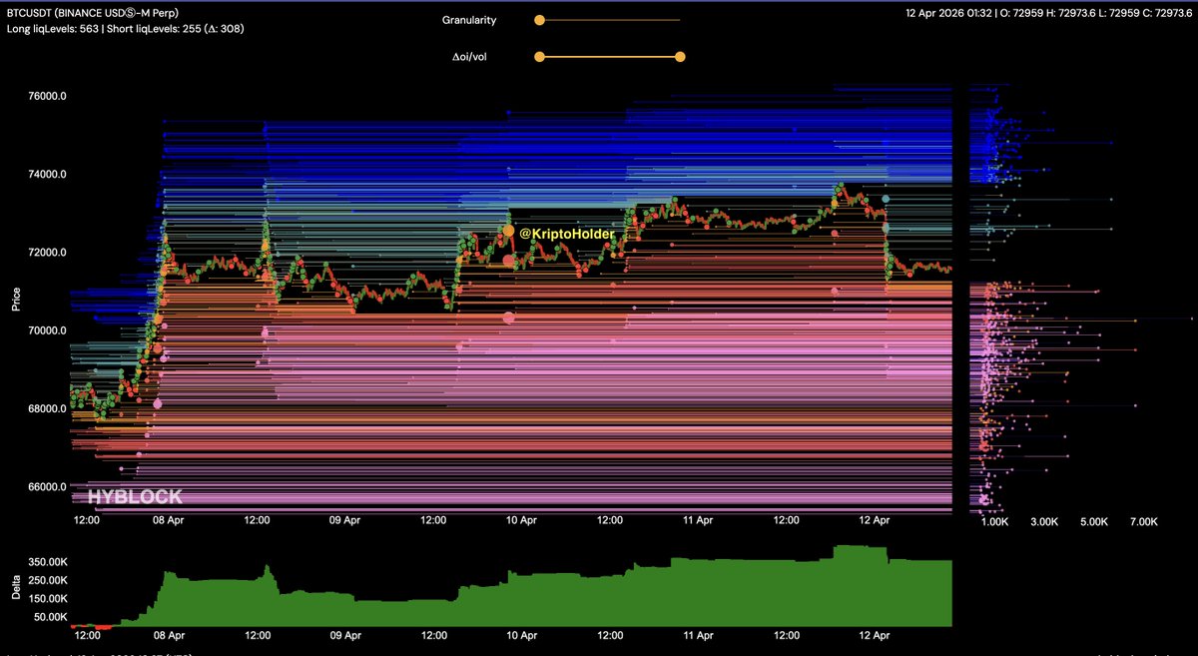
Task: Click the @KriptoHolder annotation label
Action: click(567, 233)
